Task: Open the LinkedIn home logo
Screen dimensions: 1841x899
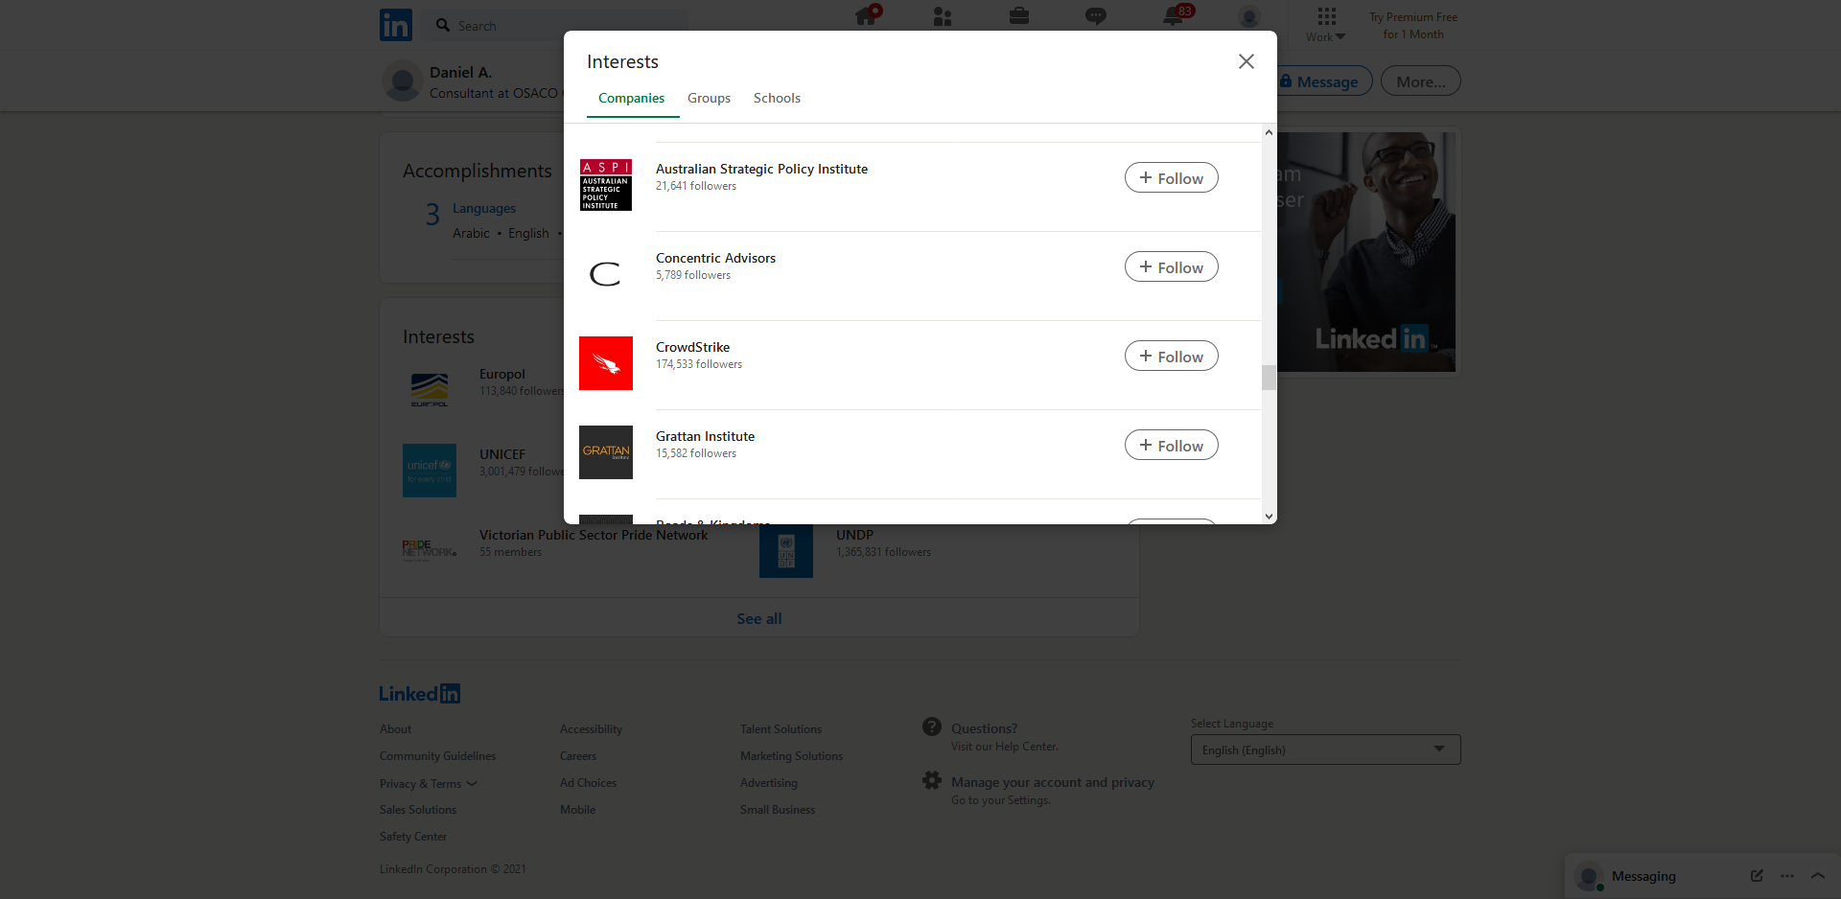Action: point(396,25)
